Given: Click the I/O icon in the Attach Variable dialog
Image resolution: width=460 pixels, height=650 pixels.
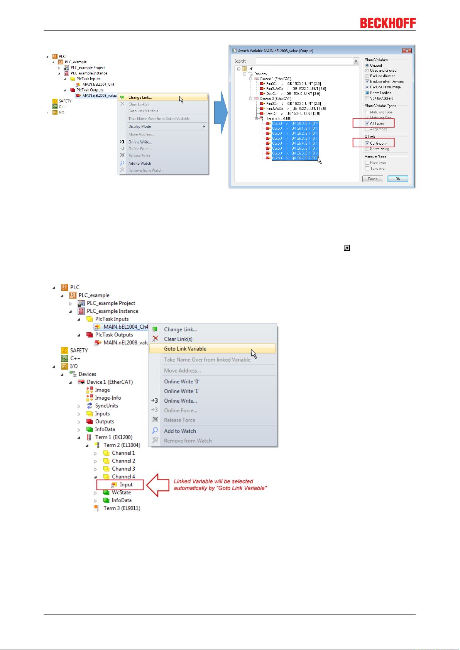Looking at the screenshot, I should click(244, 69).
